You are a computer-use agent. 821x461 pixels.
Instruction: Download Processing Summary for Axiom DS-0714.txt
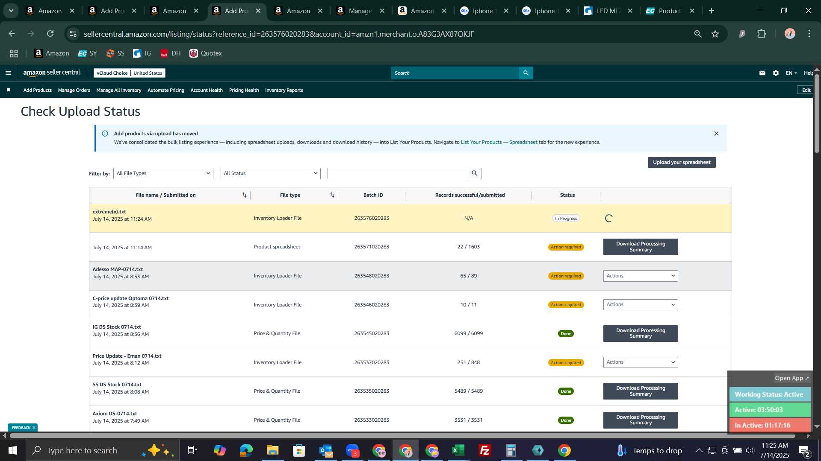641,420
